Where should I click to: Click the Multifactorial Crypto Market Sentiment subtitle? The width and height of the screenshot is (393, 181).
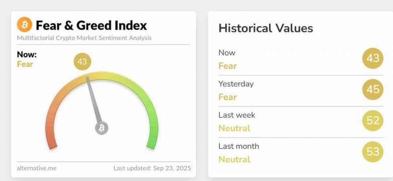(84, 38)
